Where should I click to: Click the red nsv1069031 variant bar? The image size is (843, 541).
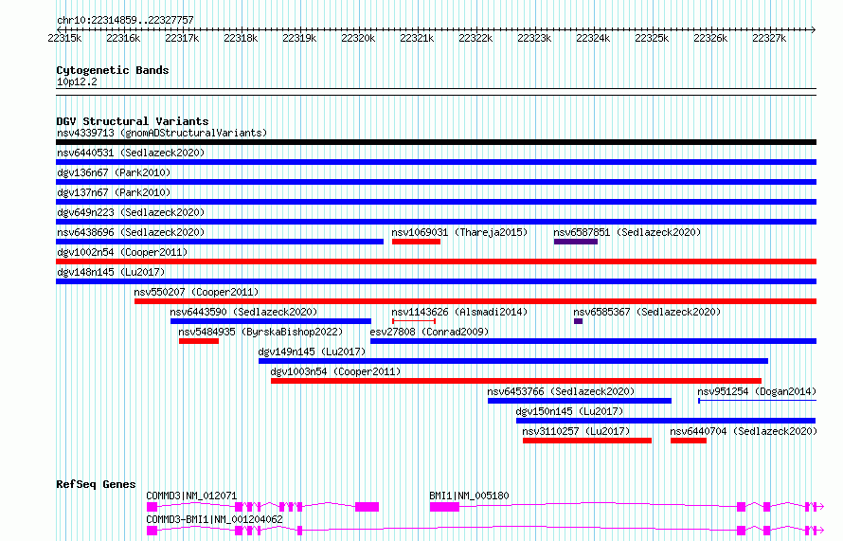(x=416, y=242)
